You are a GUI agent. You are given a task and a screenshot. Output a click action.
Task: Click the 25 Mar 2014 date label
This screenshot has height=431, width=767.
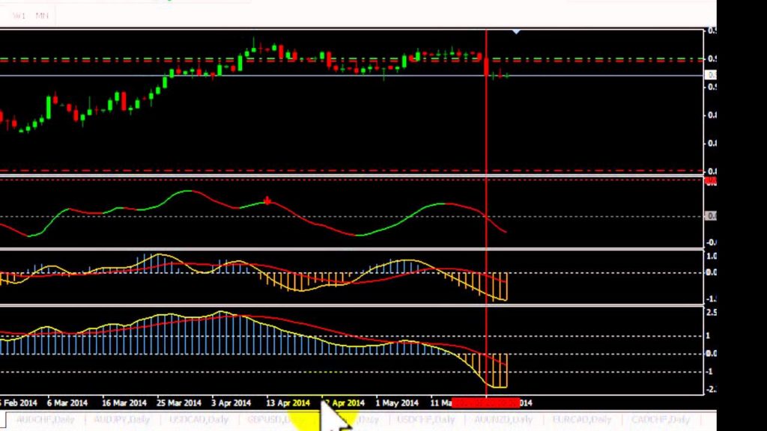tap(179, 403)
